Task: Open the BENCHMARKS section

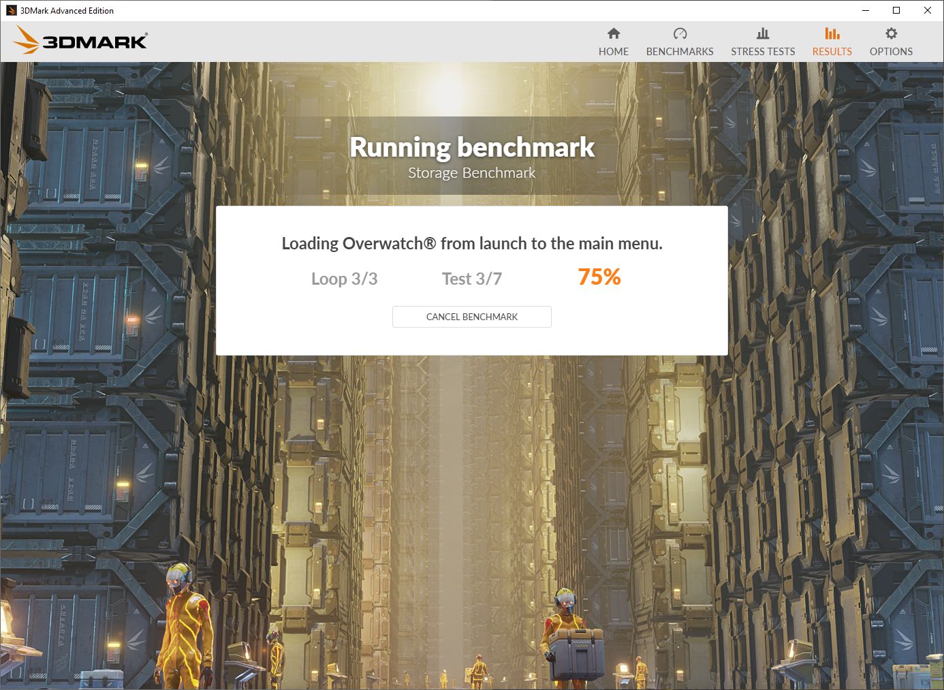Action: [680, 51]
